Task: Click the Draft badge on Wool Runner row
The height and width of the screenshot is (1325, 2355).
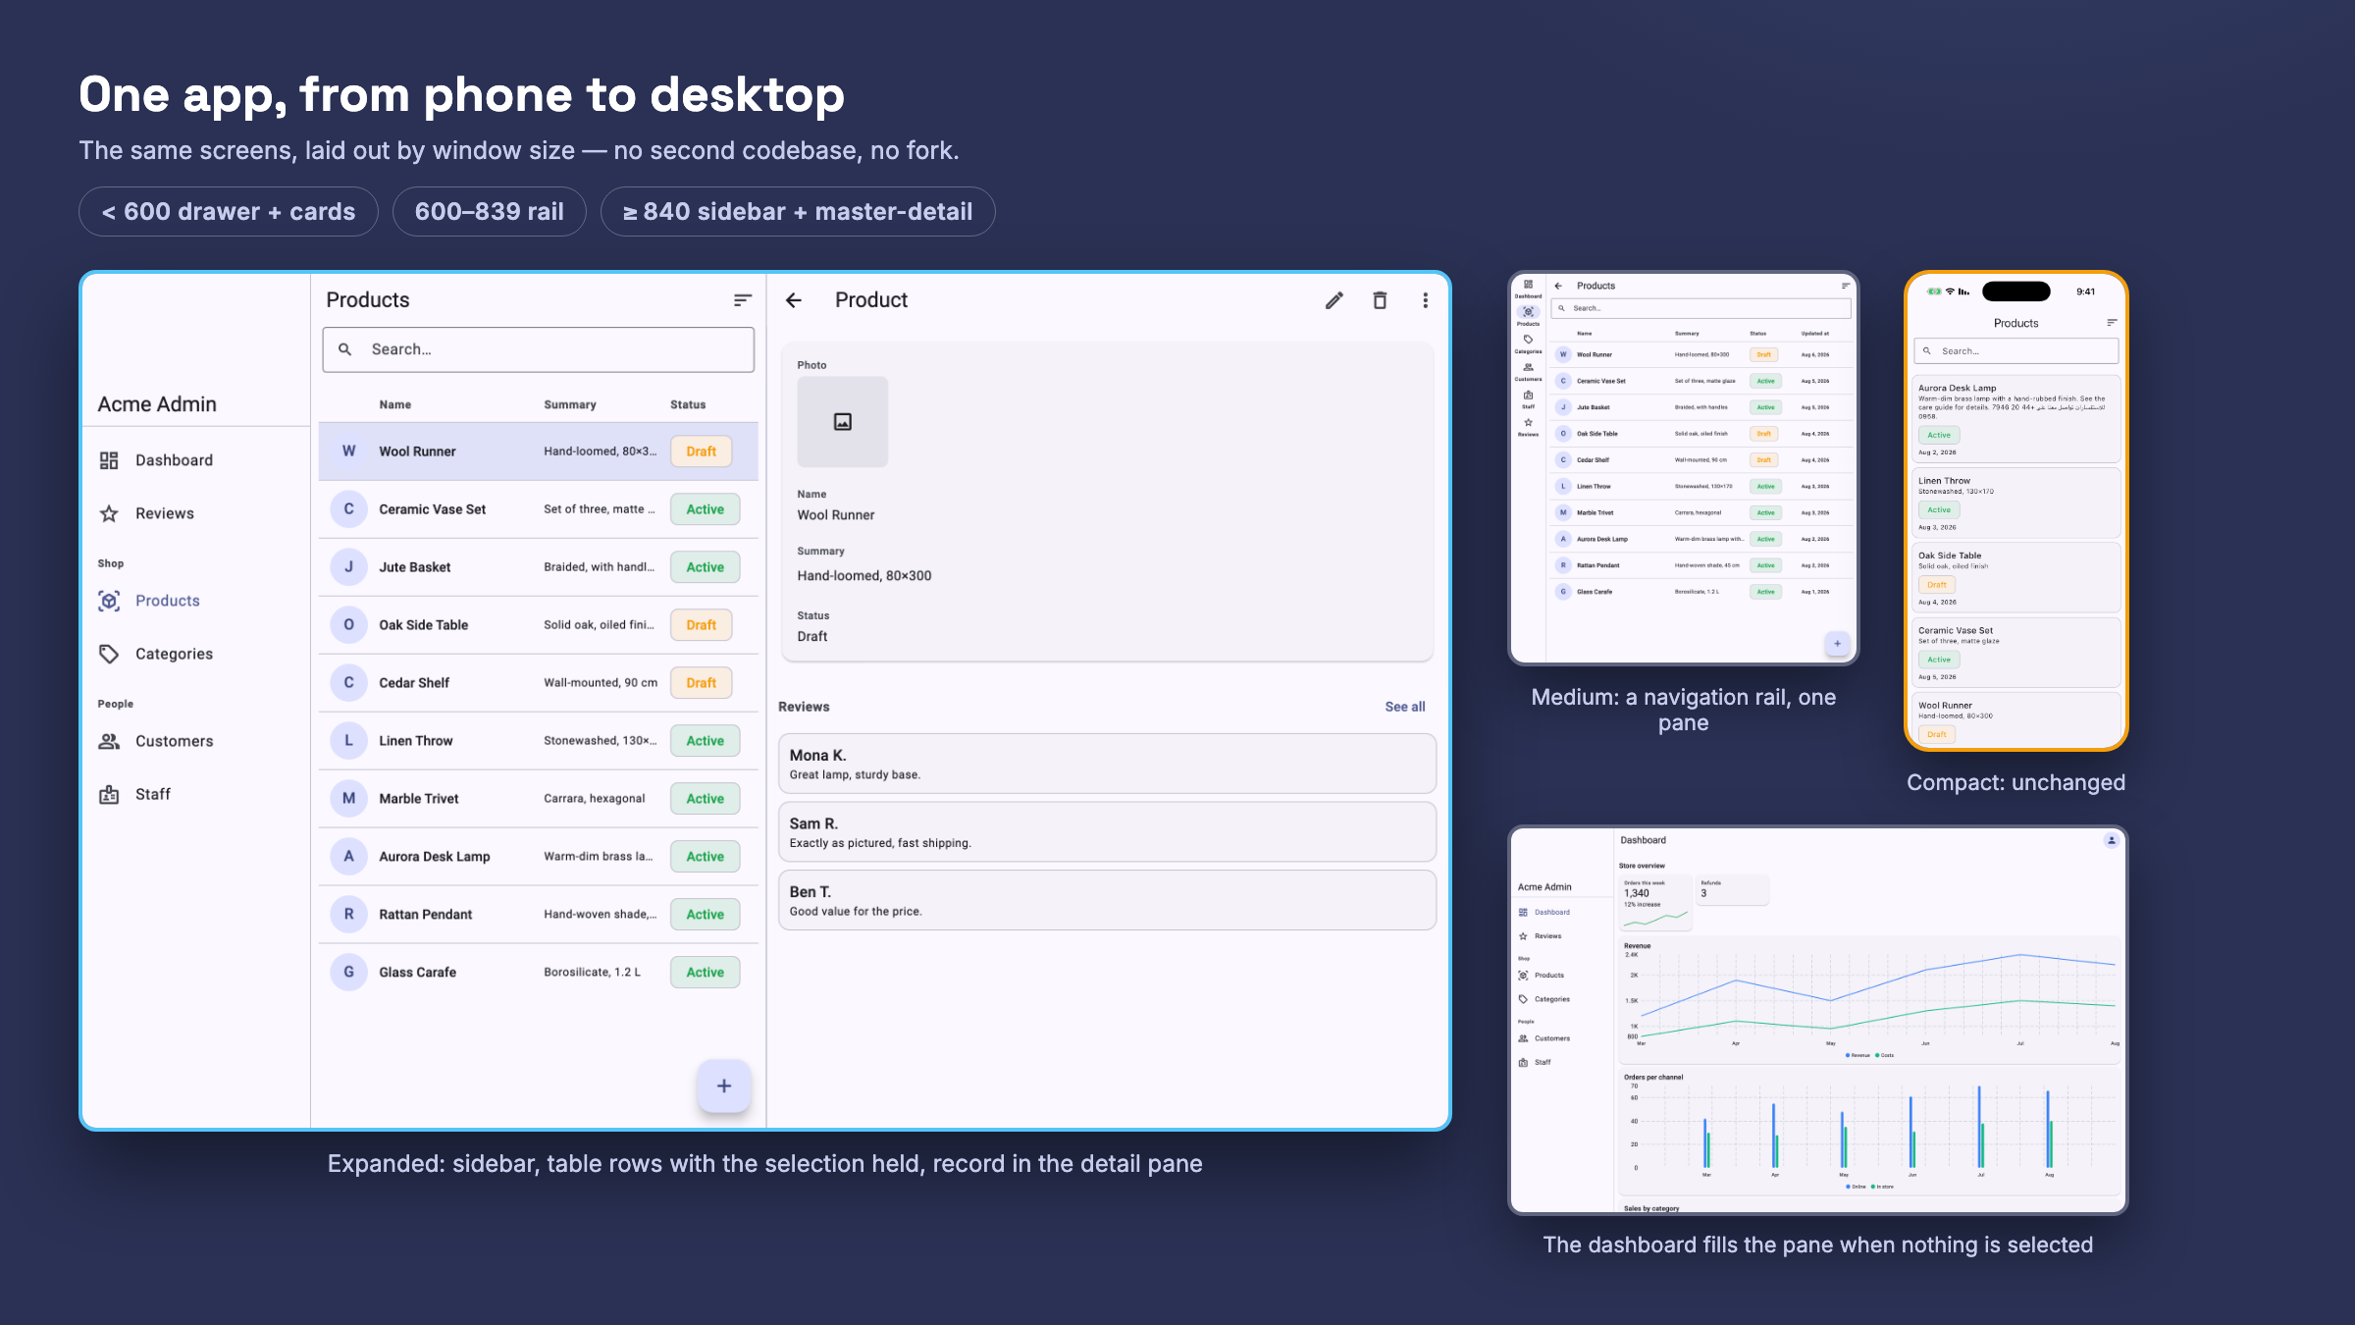Action: (702, 451)
